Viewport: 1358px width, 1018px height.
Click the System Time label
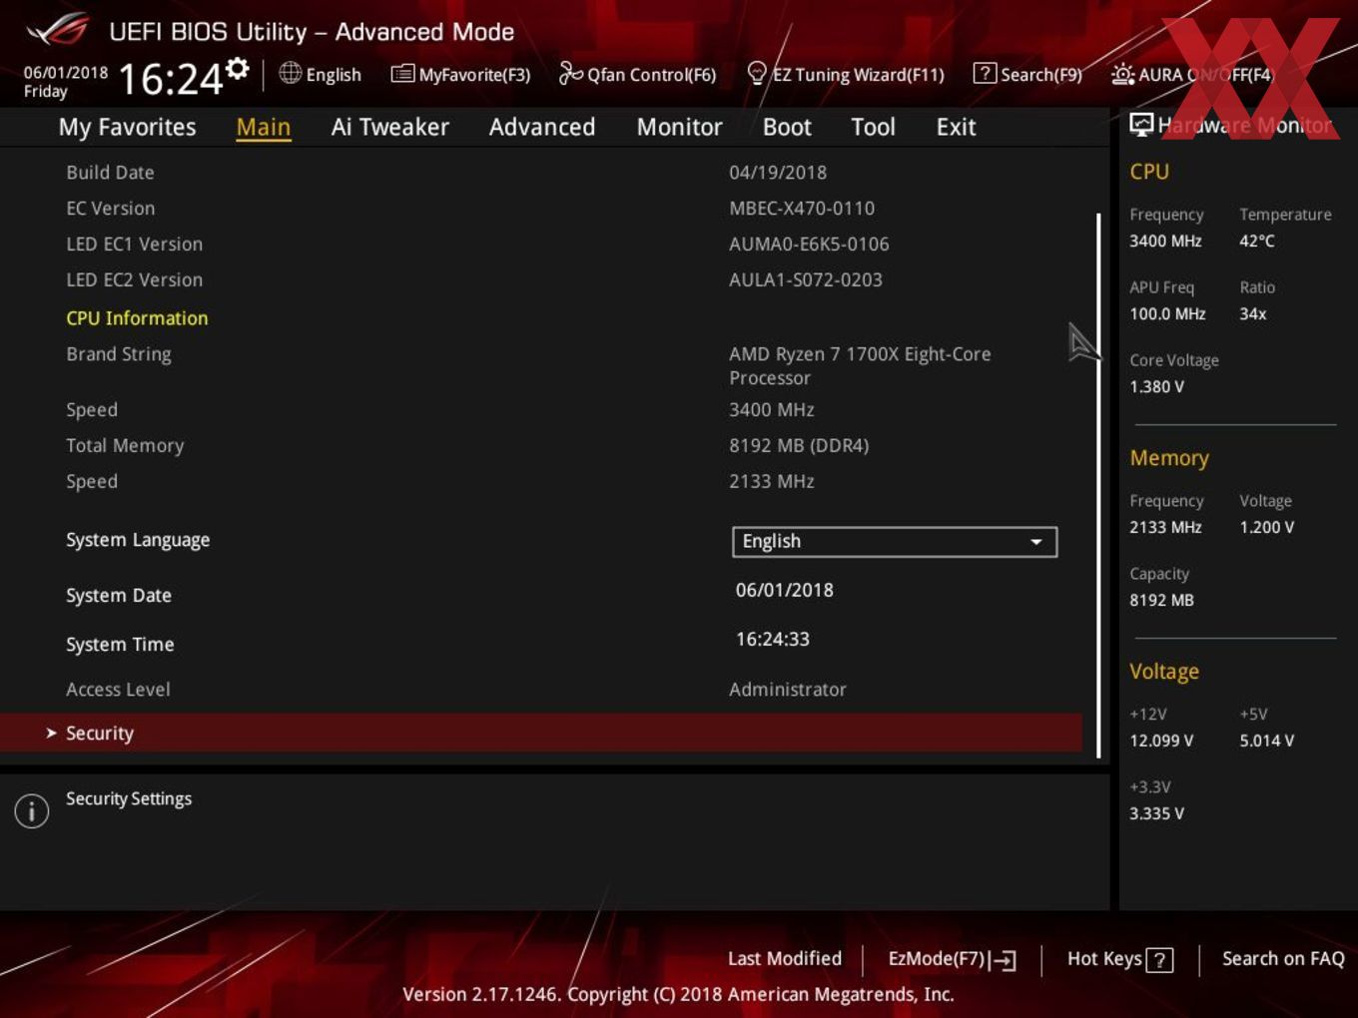120,645
